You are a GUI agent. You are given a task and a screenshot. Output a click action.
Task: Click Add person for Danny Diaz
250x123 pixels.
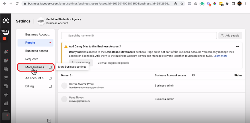pyautogui.click(x=81, y=63)
